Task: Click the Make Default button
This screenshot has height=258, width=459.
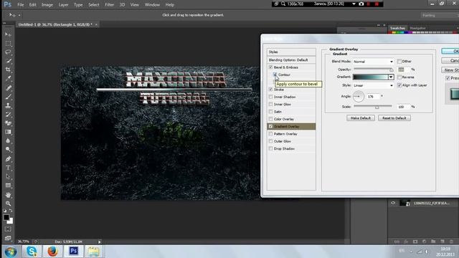Action: tap(361, 118)
